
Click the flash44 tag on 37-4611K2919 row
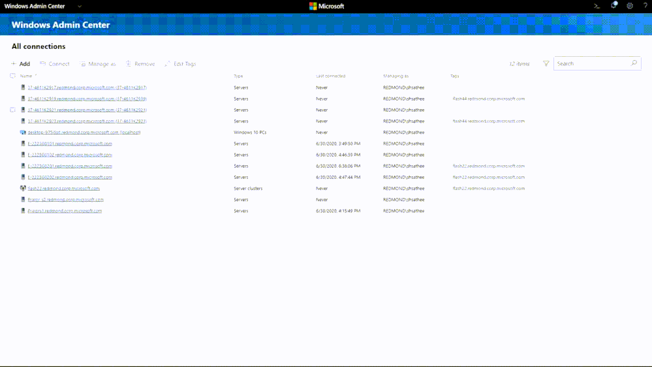tap(489, 99)
